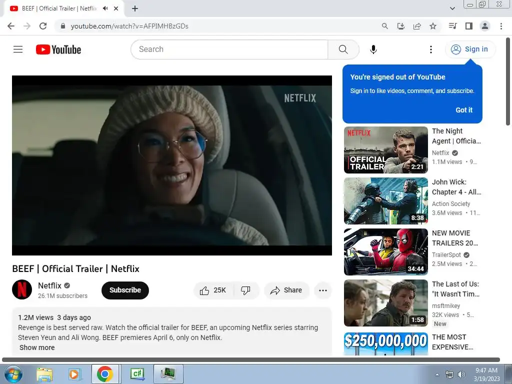The image size is (512, 384).
Task: Show hidden system tray icons
Action: point(437,374)
